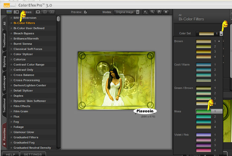Mark Film Grain filter as favorite star
The height and width of the screenshot is (156, 232).
pyautogui.click(x=11, y=111)
